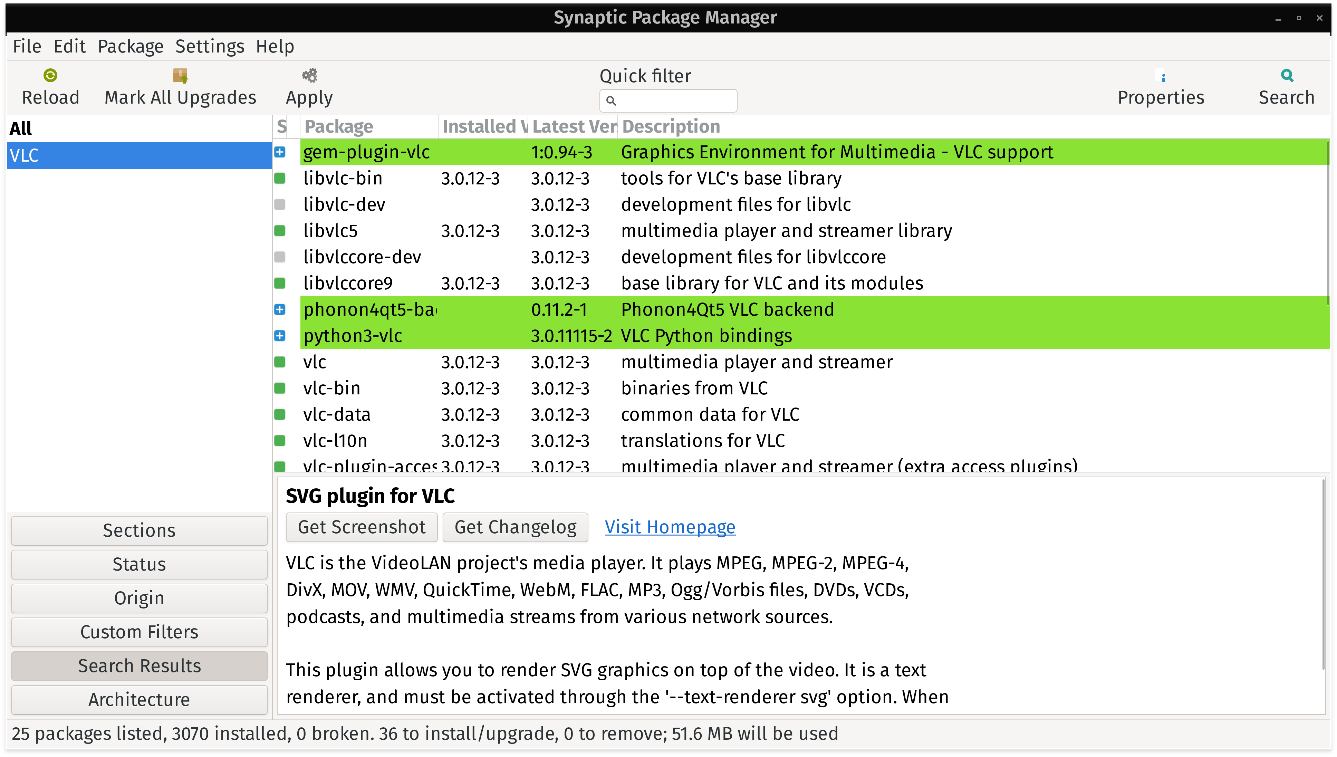
Task: Toggle status box for phonon4qt5 backend
Action: point(280,309)
